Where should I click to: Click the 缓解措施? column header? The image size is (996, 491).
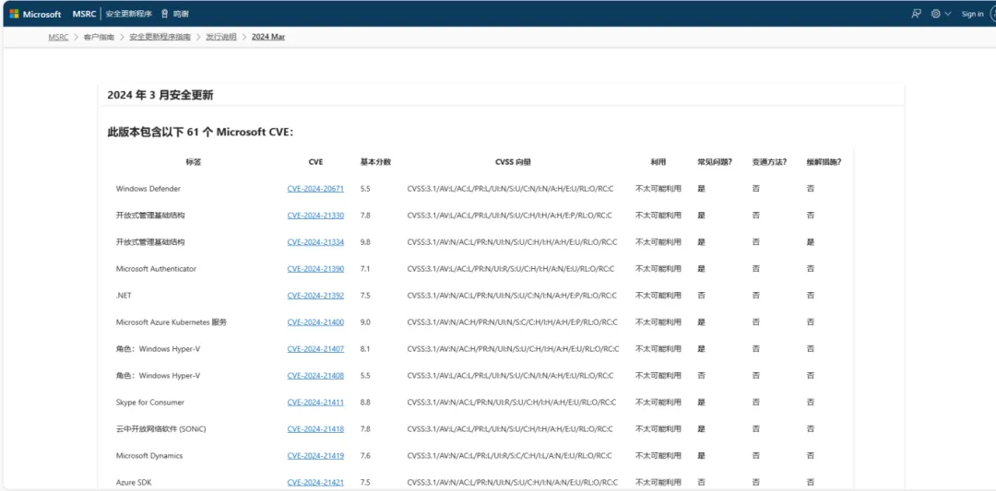(824, 162)
